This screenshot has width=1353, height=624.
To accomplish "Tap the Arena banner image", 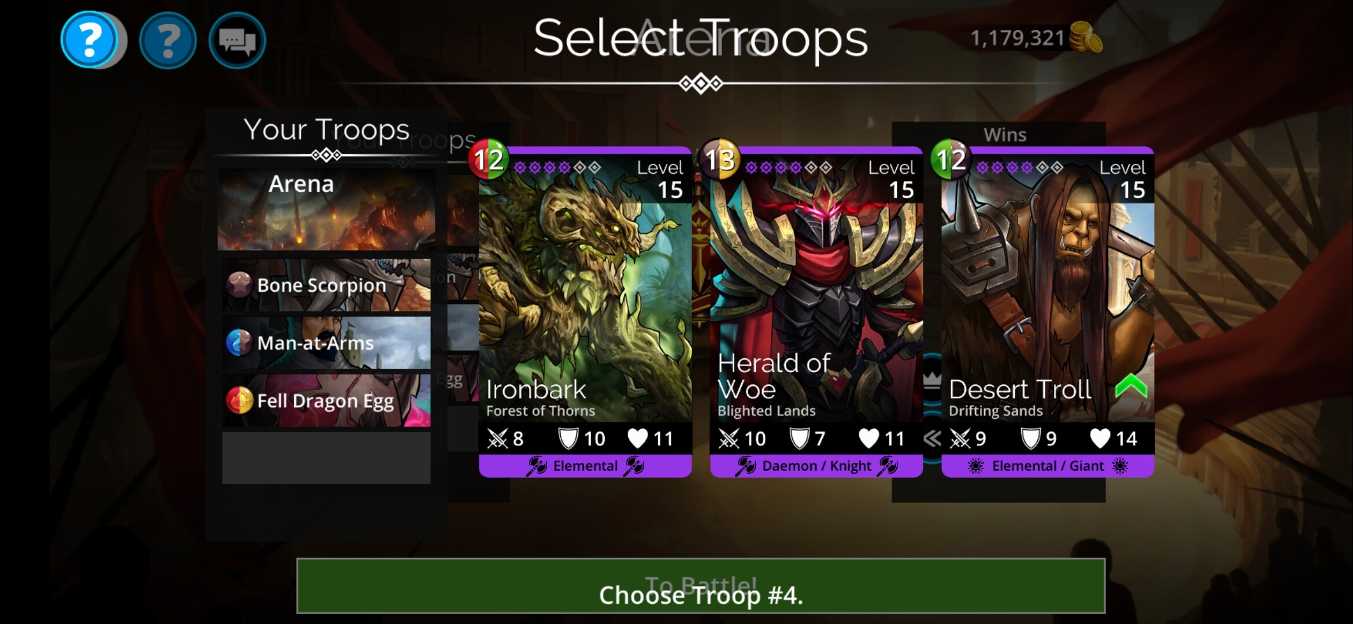I will click(x=327, y=209).
